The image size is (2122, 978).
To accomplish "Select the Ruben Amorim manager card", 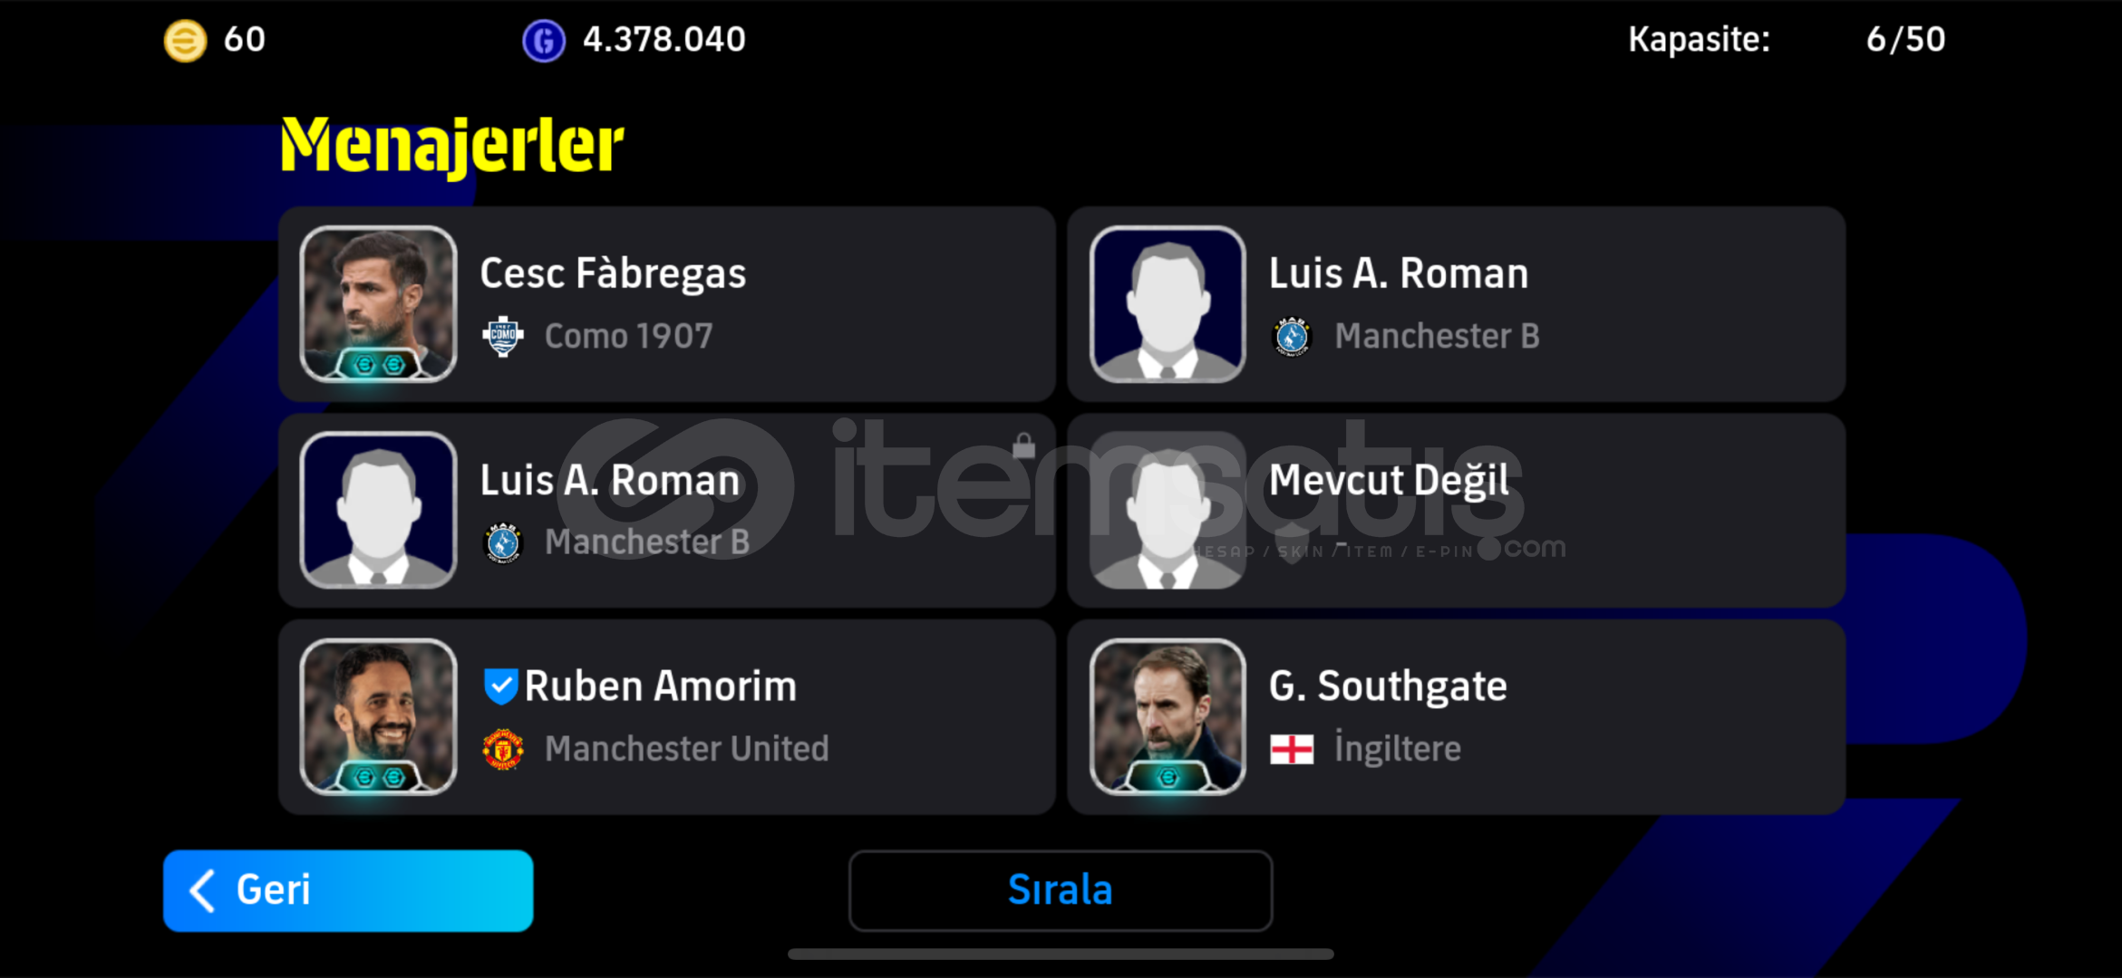I will pyautogui.click(x=667, y=717).
